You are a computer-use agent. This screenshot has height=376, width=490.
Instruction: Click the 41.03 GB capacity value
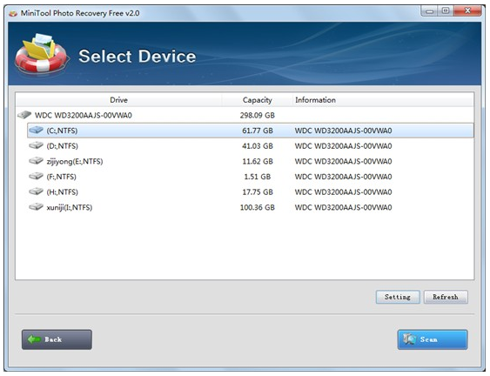[258, 146]
